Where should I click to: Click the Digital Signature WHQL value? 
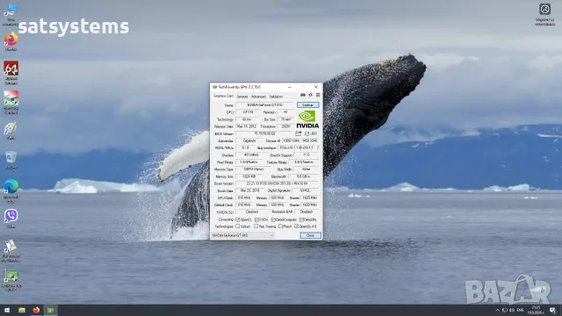coord(306,190)
